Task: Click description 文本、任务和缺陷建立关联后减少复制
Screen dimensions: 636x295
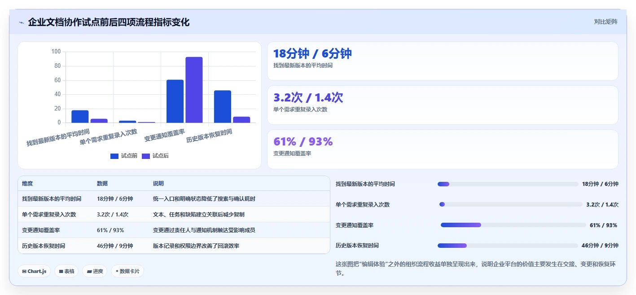Action: tap(199, 214)
